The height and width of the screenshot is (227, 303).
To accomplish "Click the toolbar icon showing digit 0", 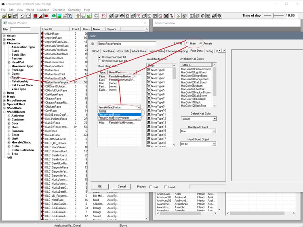I will pos(128,16).
